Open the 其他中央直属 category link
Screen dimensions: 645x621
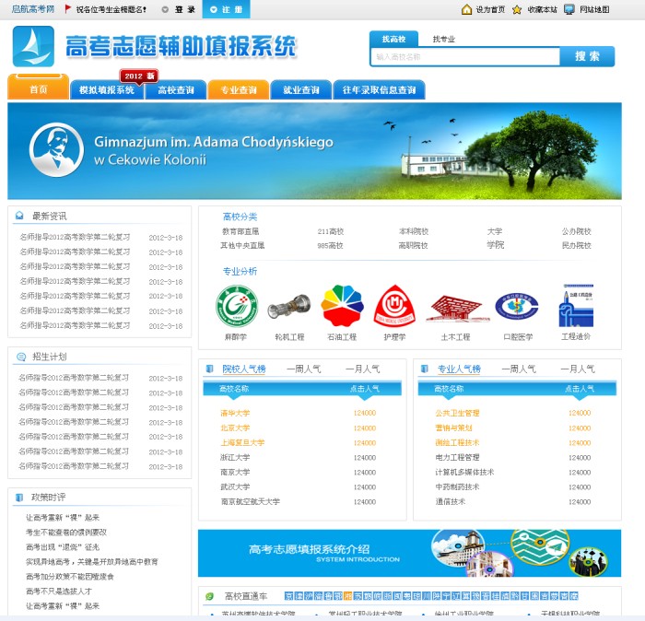(242, 245)
